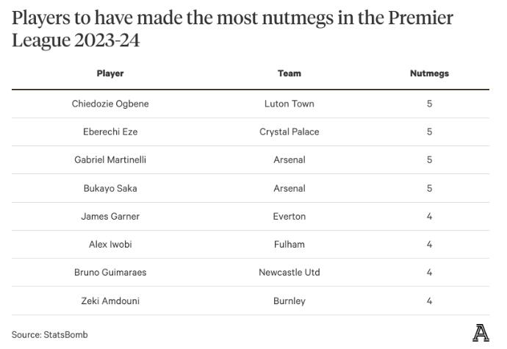
Task: Click the chart title heading
Action: click(x=232, y=29)
